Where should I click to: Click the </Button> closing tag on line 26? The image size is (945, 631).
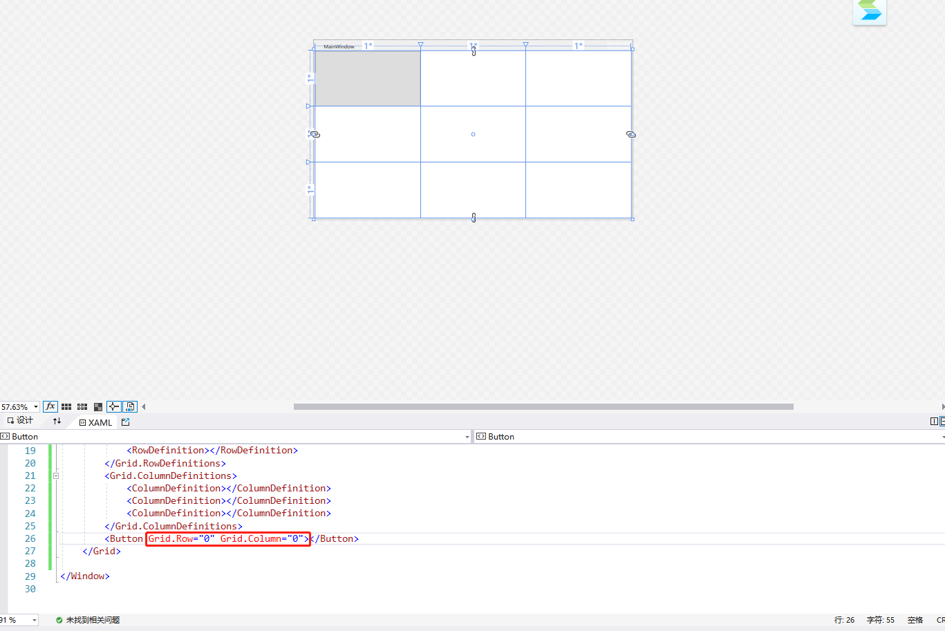click(334, 538)
